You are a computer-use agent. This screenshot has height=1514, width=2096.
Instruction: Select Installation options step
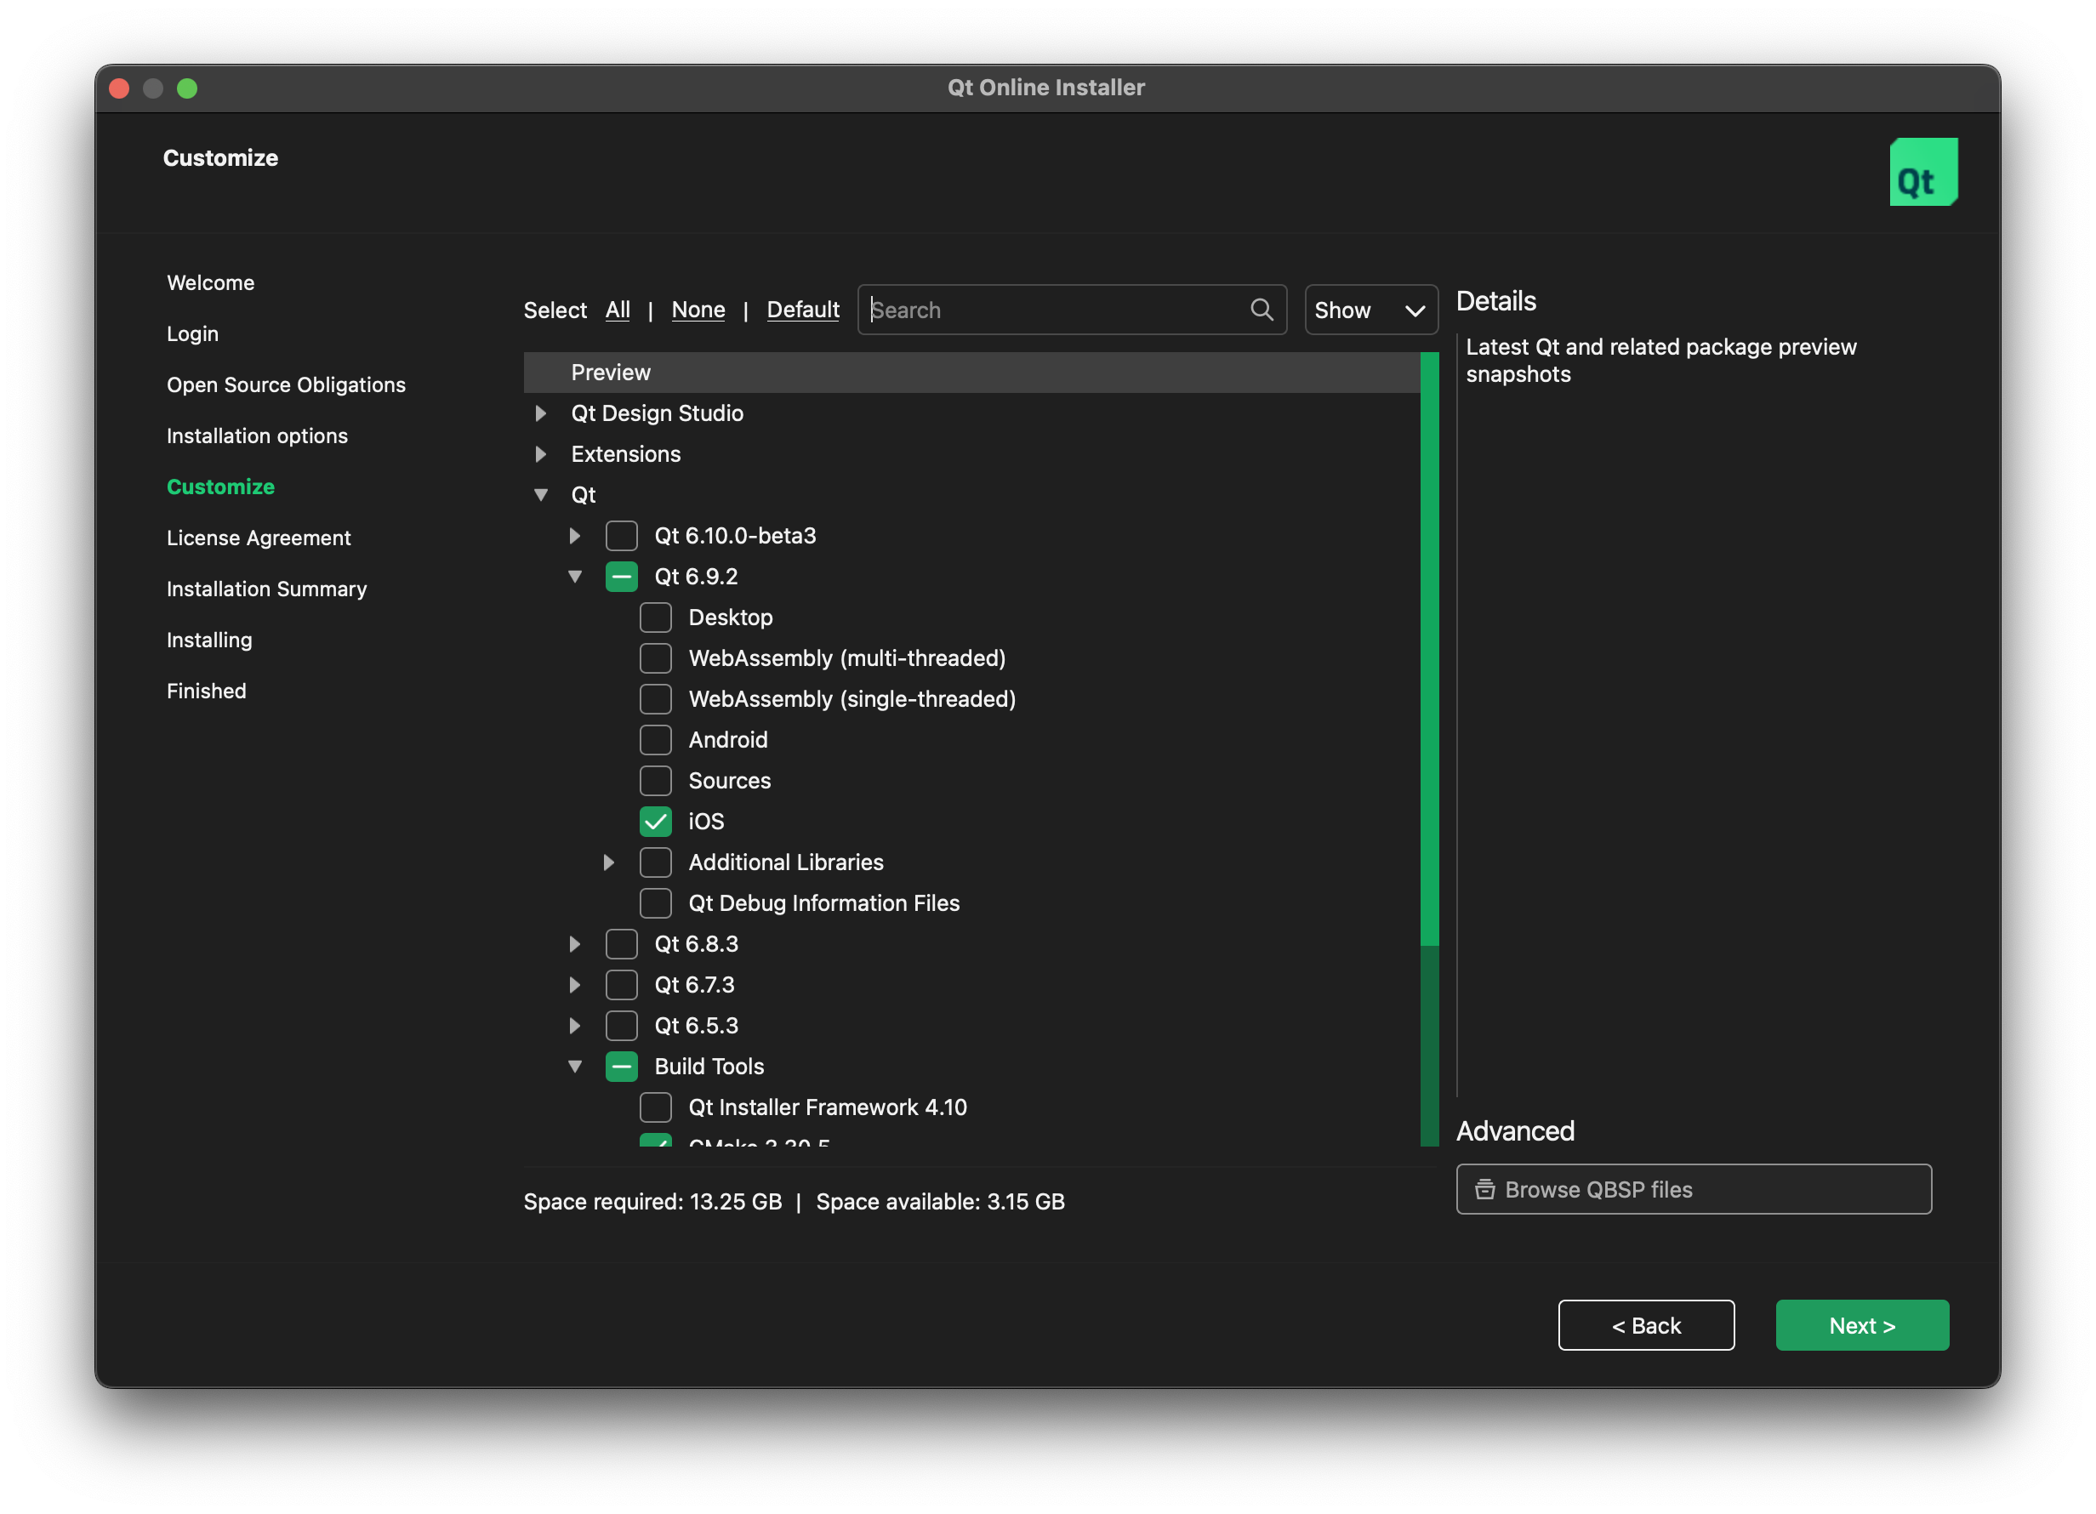coord(257,435)
